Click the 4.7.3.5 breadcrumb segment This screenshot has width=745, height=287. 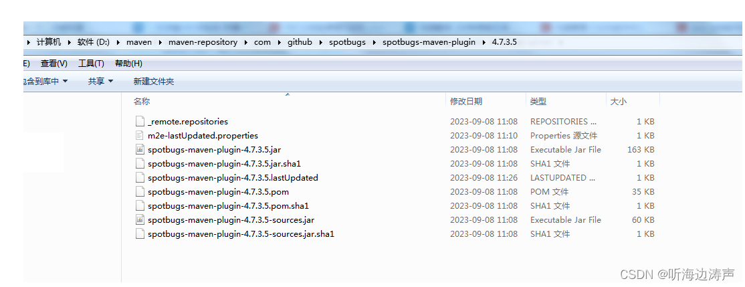point(503,42)
